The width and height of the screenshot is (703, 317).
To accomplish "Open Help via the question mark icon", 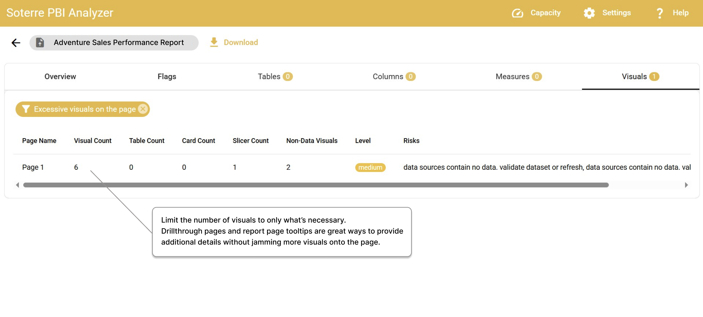I will 659,13.
